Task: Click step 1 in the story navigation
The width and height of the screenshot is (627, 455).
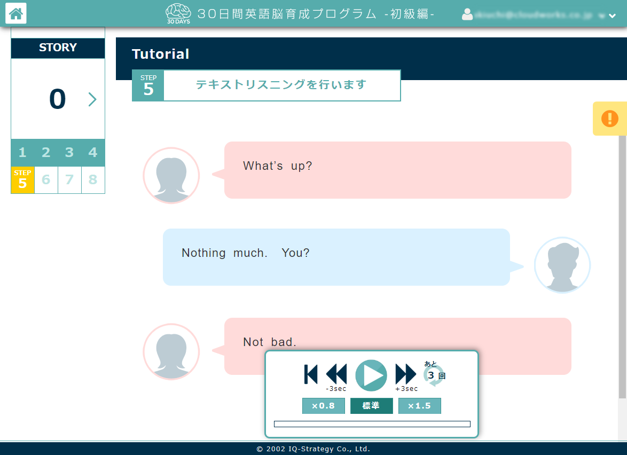Action: click(22, 153)
